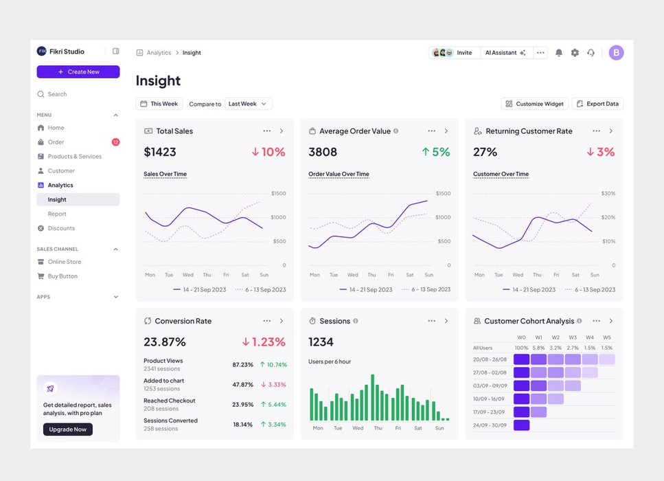Click three-dots menu beside AI Assistant
The image size is (664, 481).
click(540, 52)
